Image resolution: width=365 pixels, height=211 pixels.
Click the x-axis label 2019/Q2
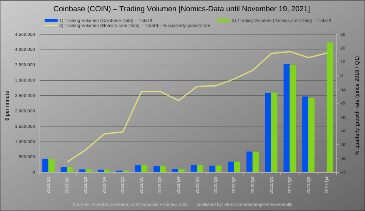tap(141, 185)
